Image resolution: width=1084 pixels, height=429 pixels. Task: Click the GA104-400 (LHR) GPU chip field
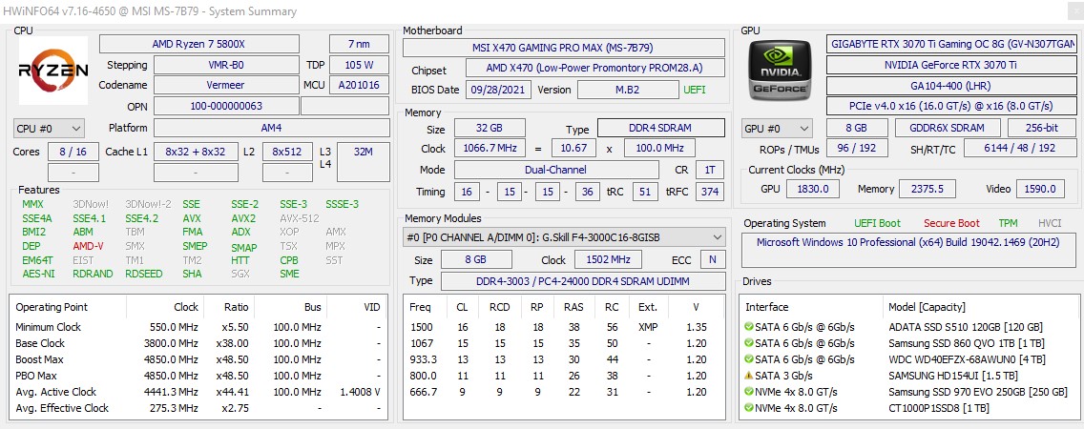coord(951,86)
